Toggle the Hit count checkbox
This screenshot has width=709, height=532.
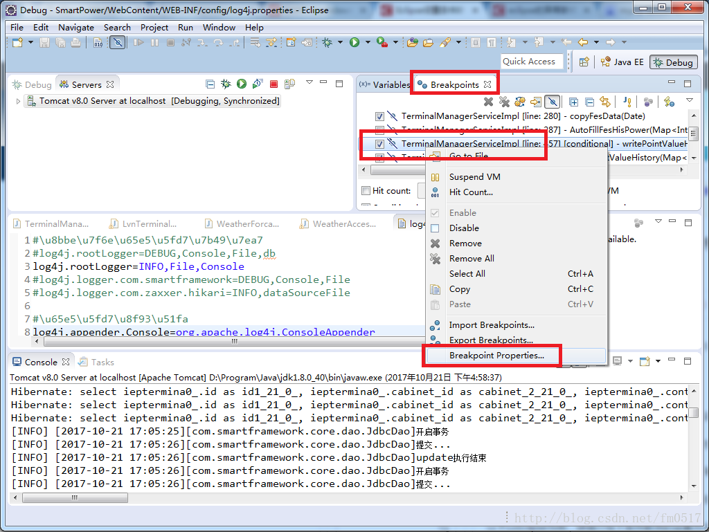[x=366, y=190]
